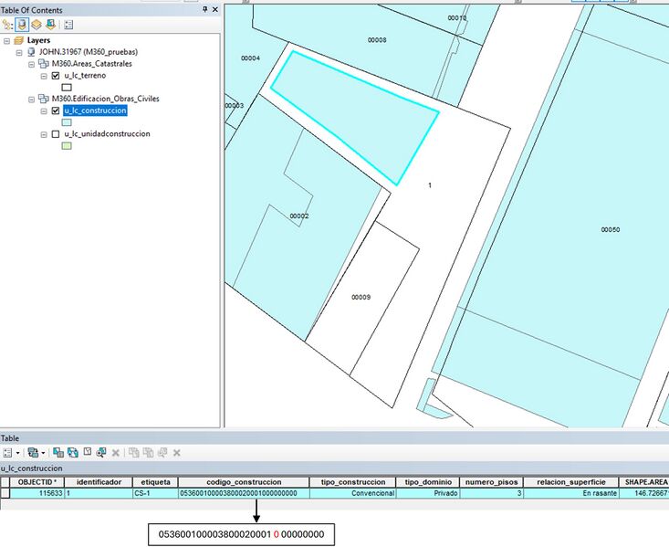The image size is (669, 547).
Task: Select row 115633 using row selector box
Action: 5,493
